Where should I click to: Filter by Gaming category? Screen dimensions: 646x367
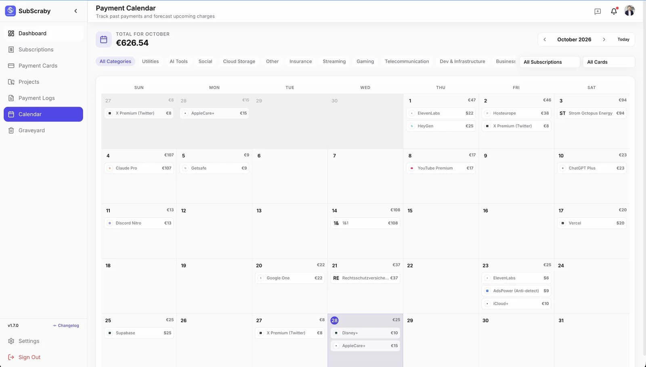(365, 61)
